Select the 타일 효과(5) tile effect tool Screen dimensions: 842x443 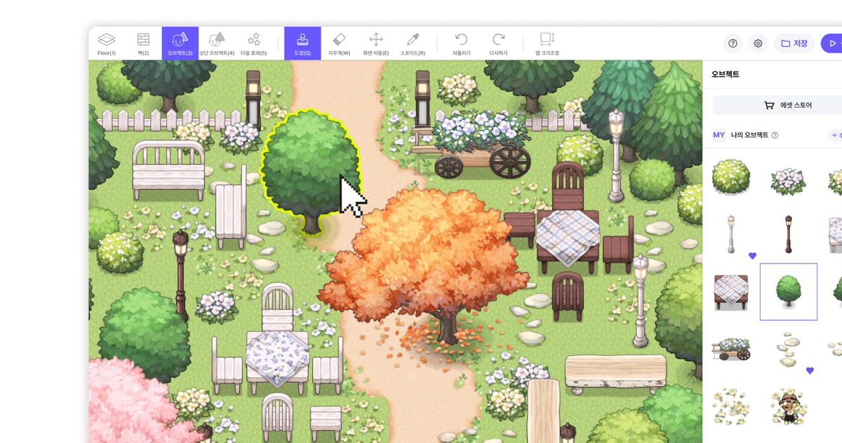pos(253,43)
